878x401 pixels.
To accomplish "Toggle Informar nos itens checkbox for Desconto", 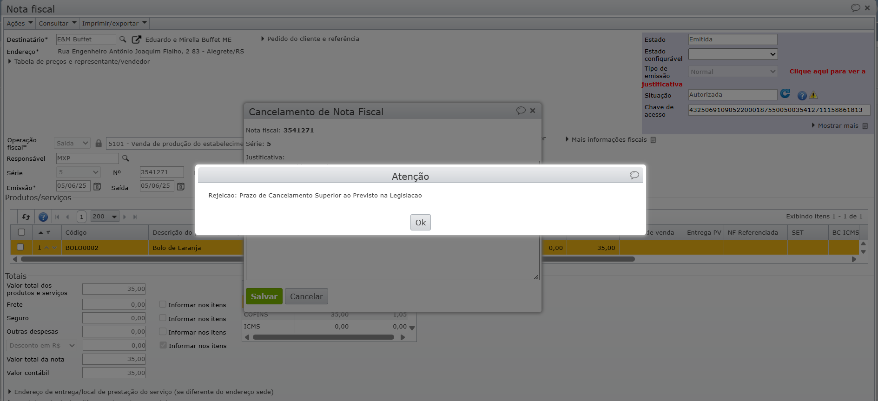I will (163, 345).
